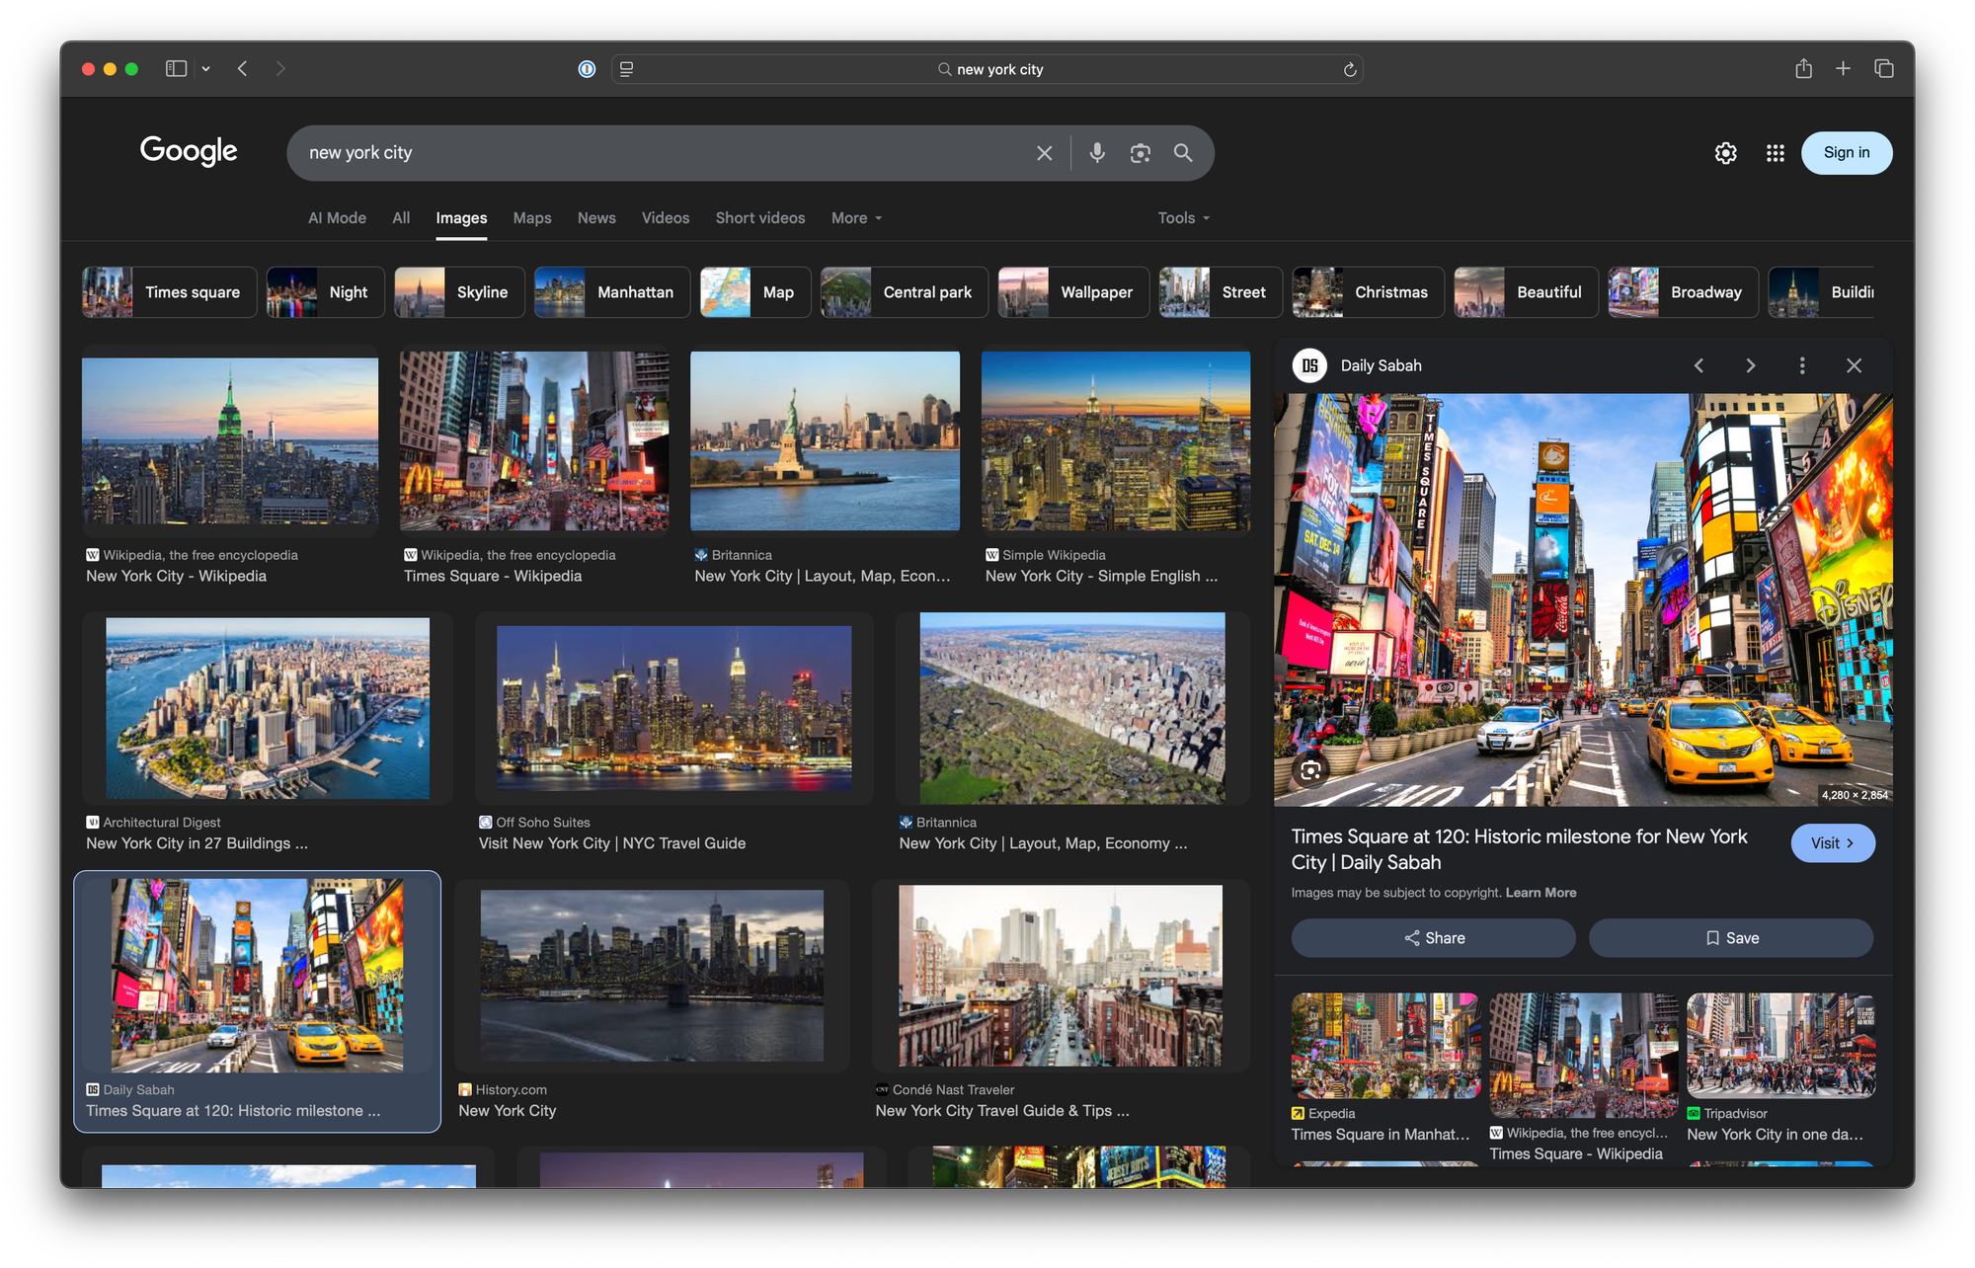This screenshot has width=1975, height=1268.
Task: Open the Google apps grid
Action: pos(1775,153)
